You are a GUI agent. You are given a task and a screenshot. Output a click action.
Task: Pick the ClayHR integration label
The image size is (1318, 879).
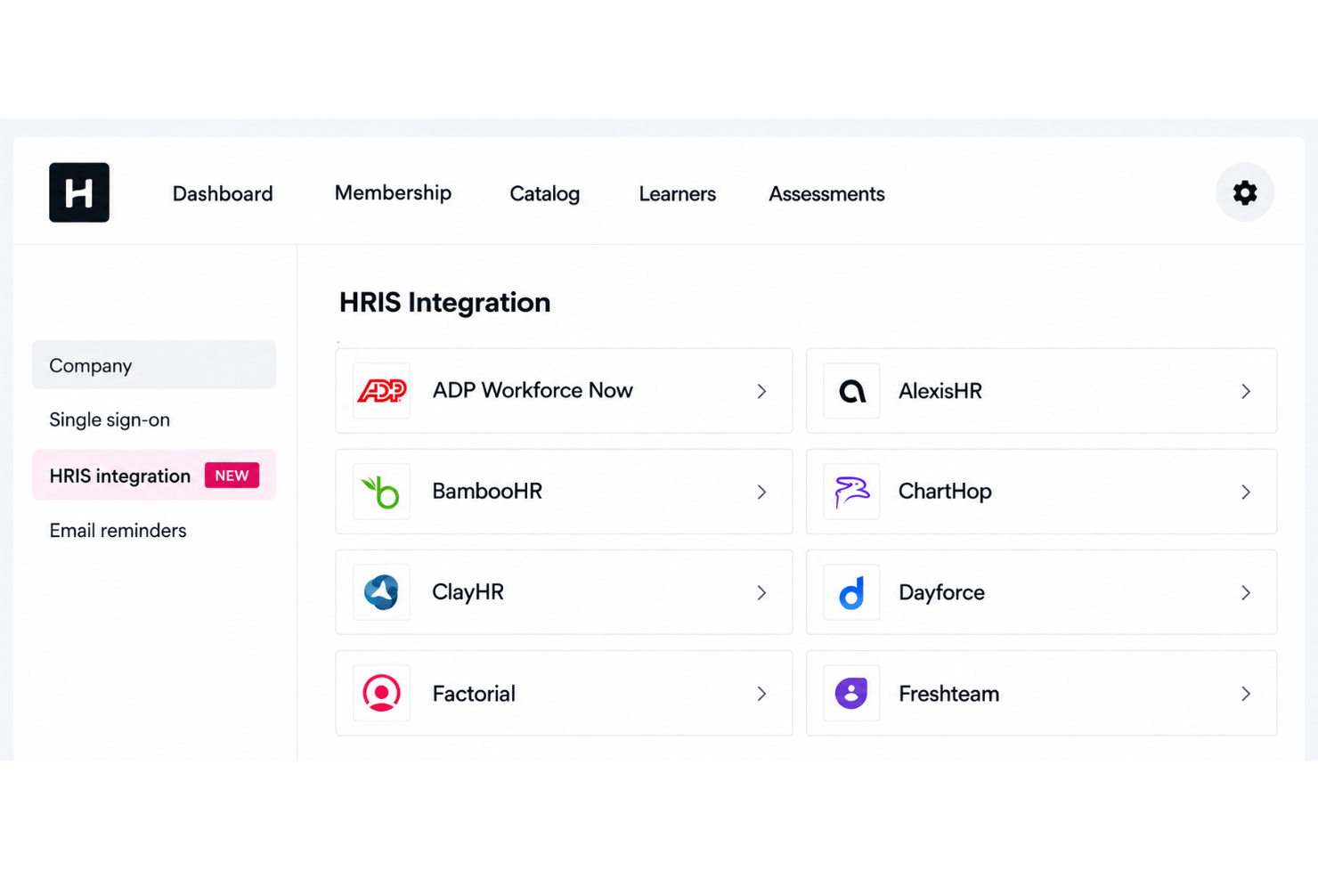point(468,592)
